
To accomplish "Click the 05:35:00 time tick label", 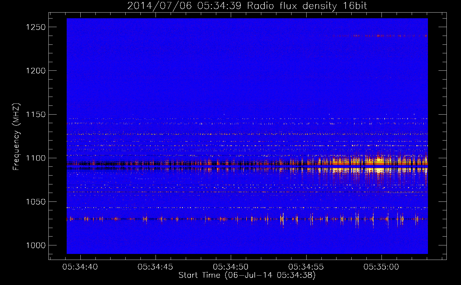I will 381,267.
